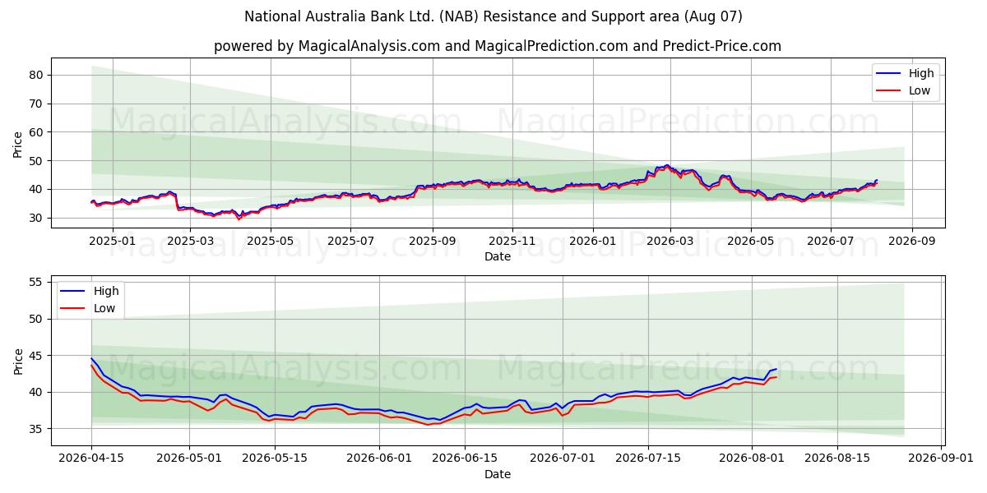Click the '2026-07' tick on the top chart
Screen dimensions: 987x493
pos(830,242)
